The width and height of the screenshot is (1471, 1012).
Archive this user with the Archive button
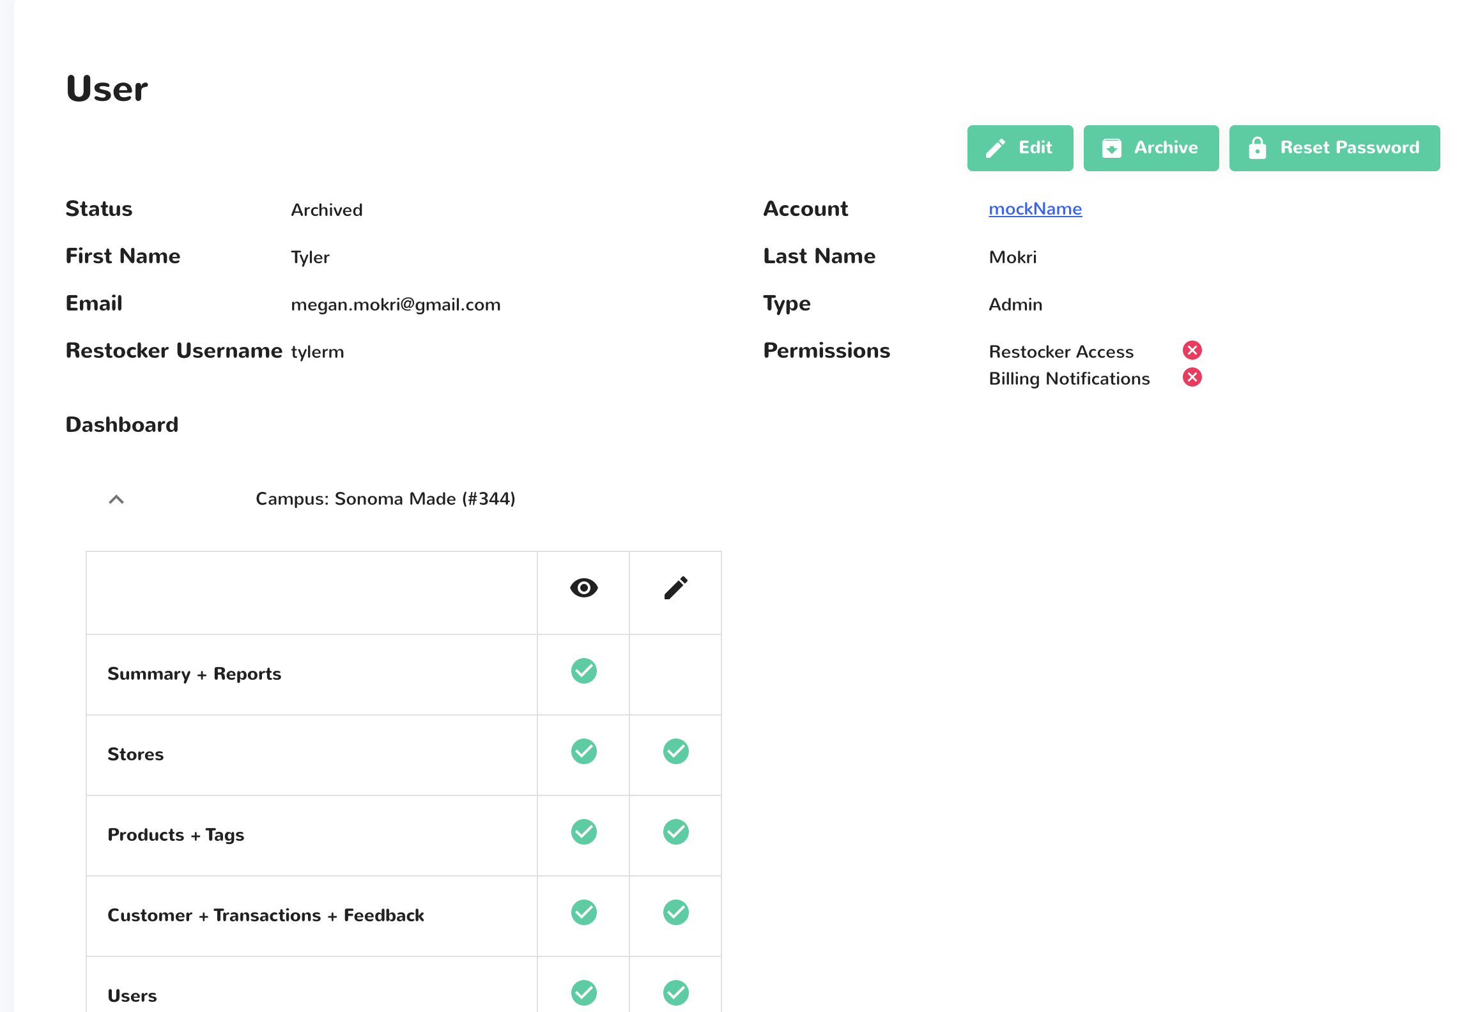click(x=1151, y=148)
